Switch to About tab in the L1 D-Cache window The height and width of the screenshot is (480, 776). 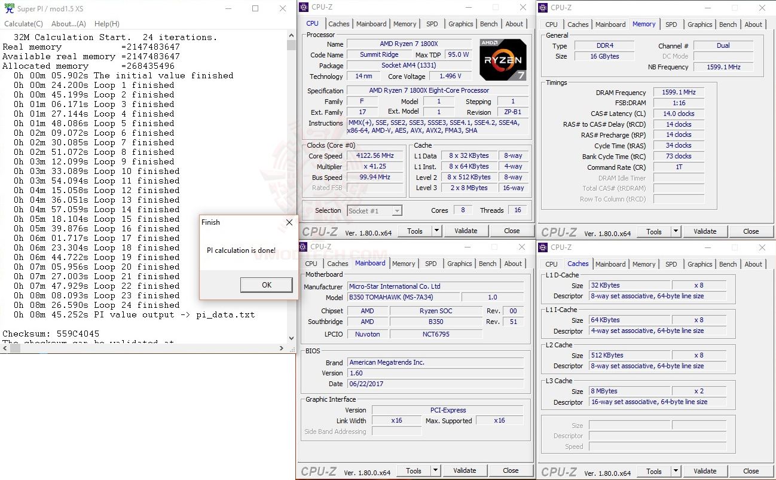(753, 264)
